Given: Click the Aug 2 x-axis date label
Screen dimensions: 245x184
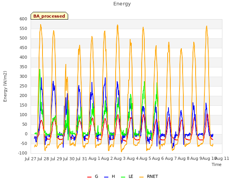Looking at the screenshot, I should (x=107, y=158).
